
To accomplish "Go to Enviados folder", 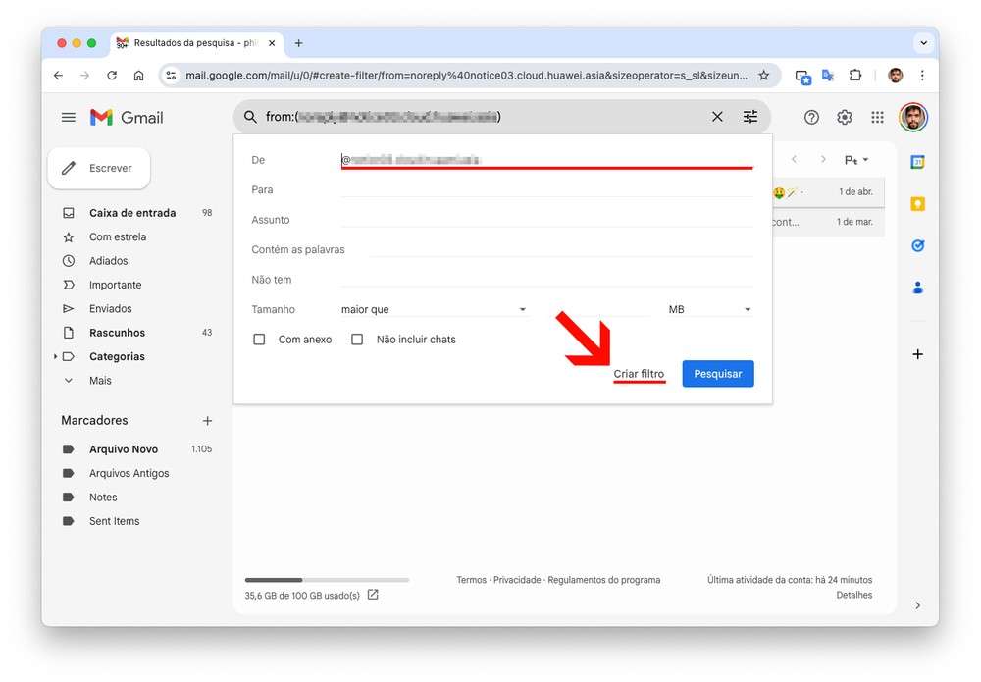I will [x=110, y=309].
